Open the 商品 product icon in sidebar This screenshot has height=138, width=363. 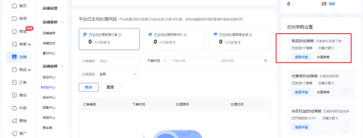tap(14, 70)
